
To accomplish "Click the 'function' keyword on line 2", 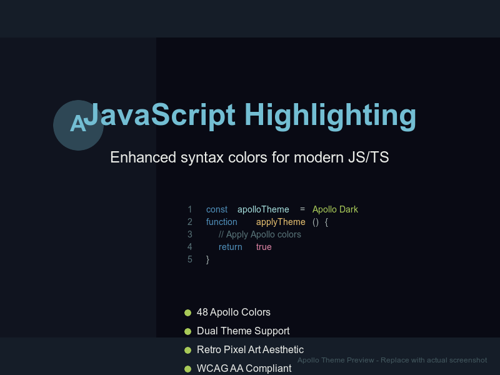I will 222,222.
